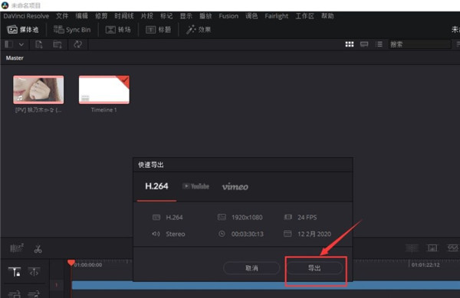Open the 显示 (View) menu

pyautogui.click(x=186, y=16)
